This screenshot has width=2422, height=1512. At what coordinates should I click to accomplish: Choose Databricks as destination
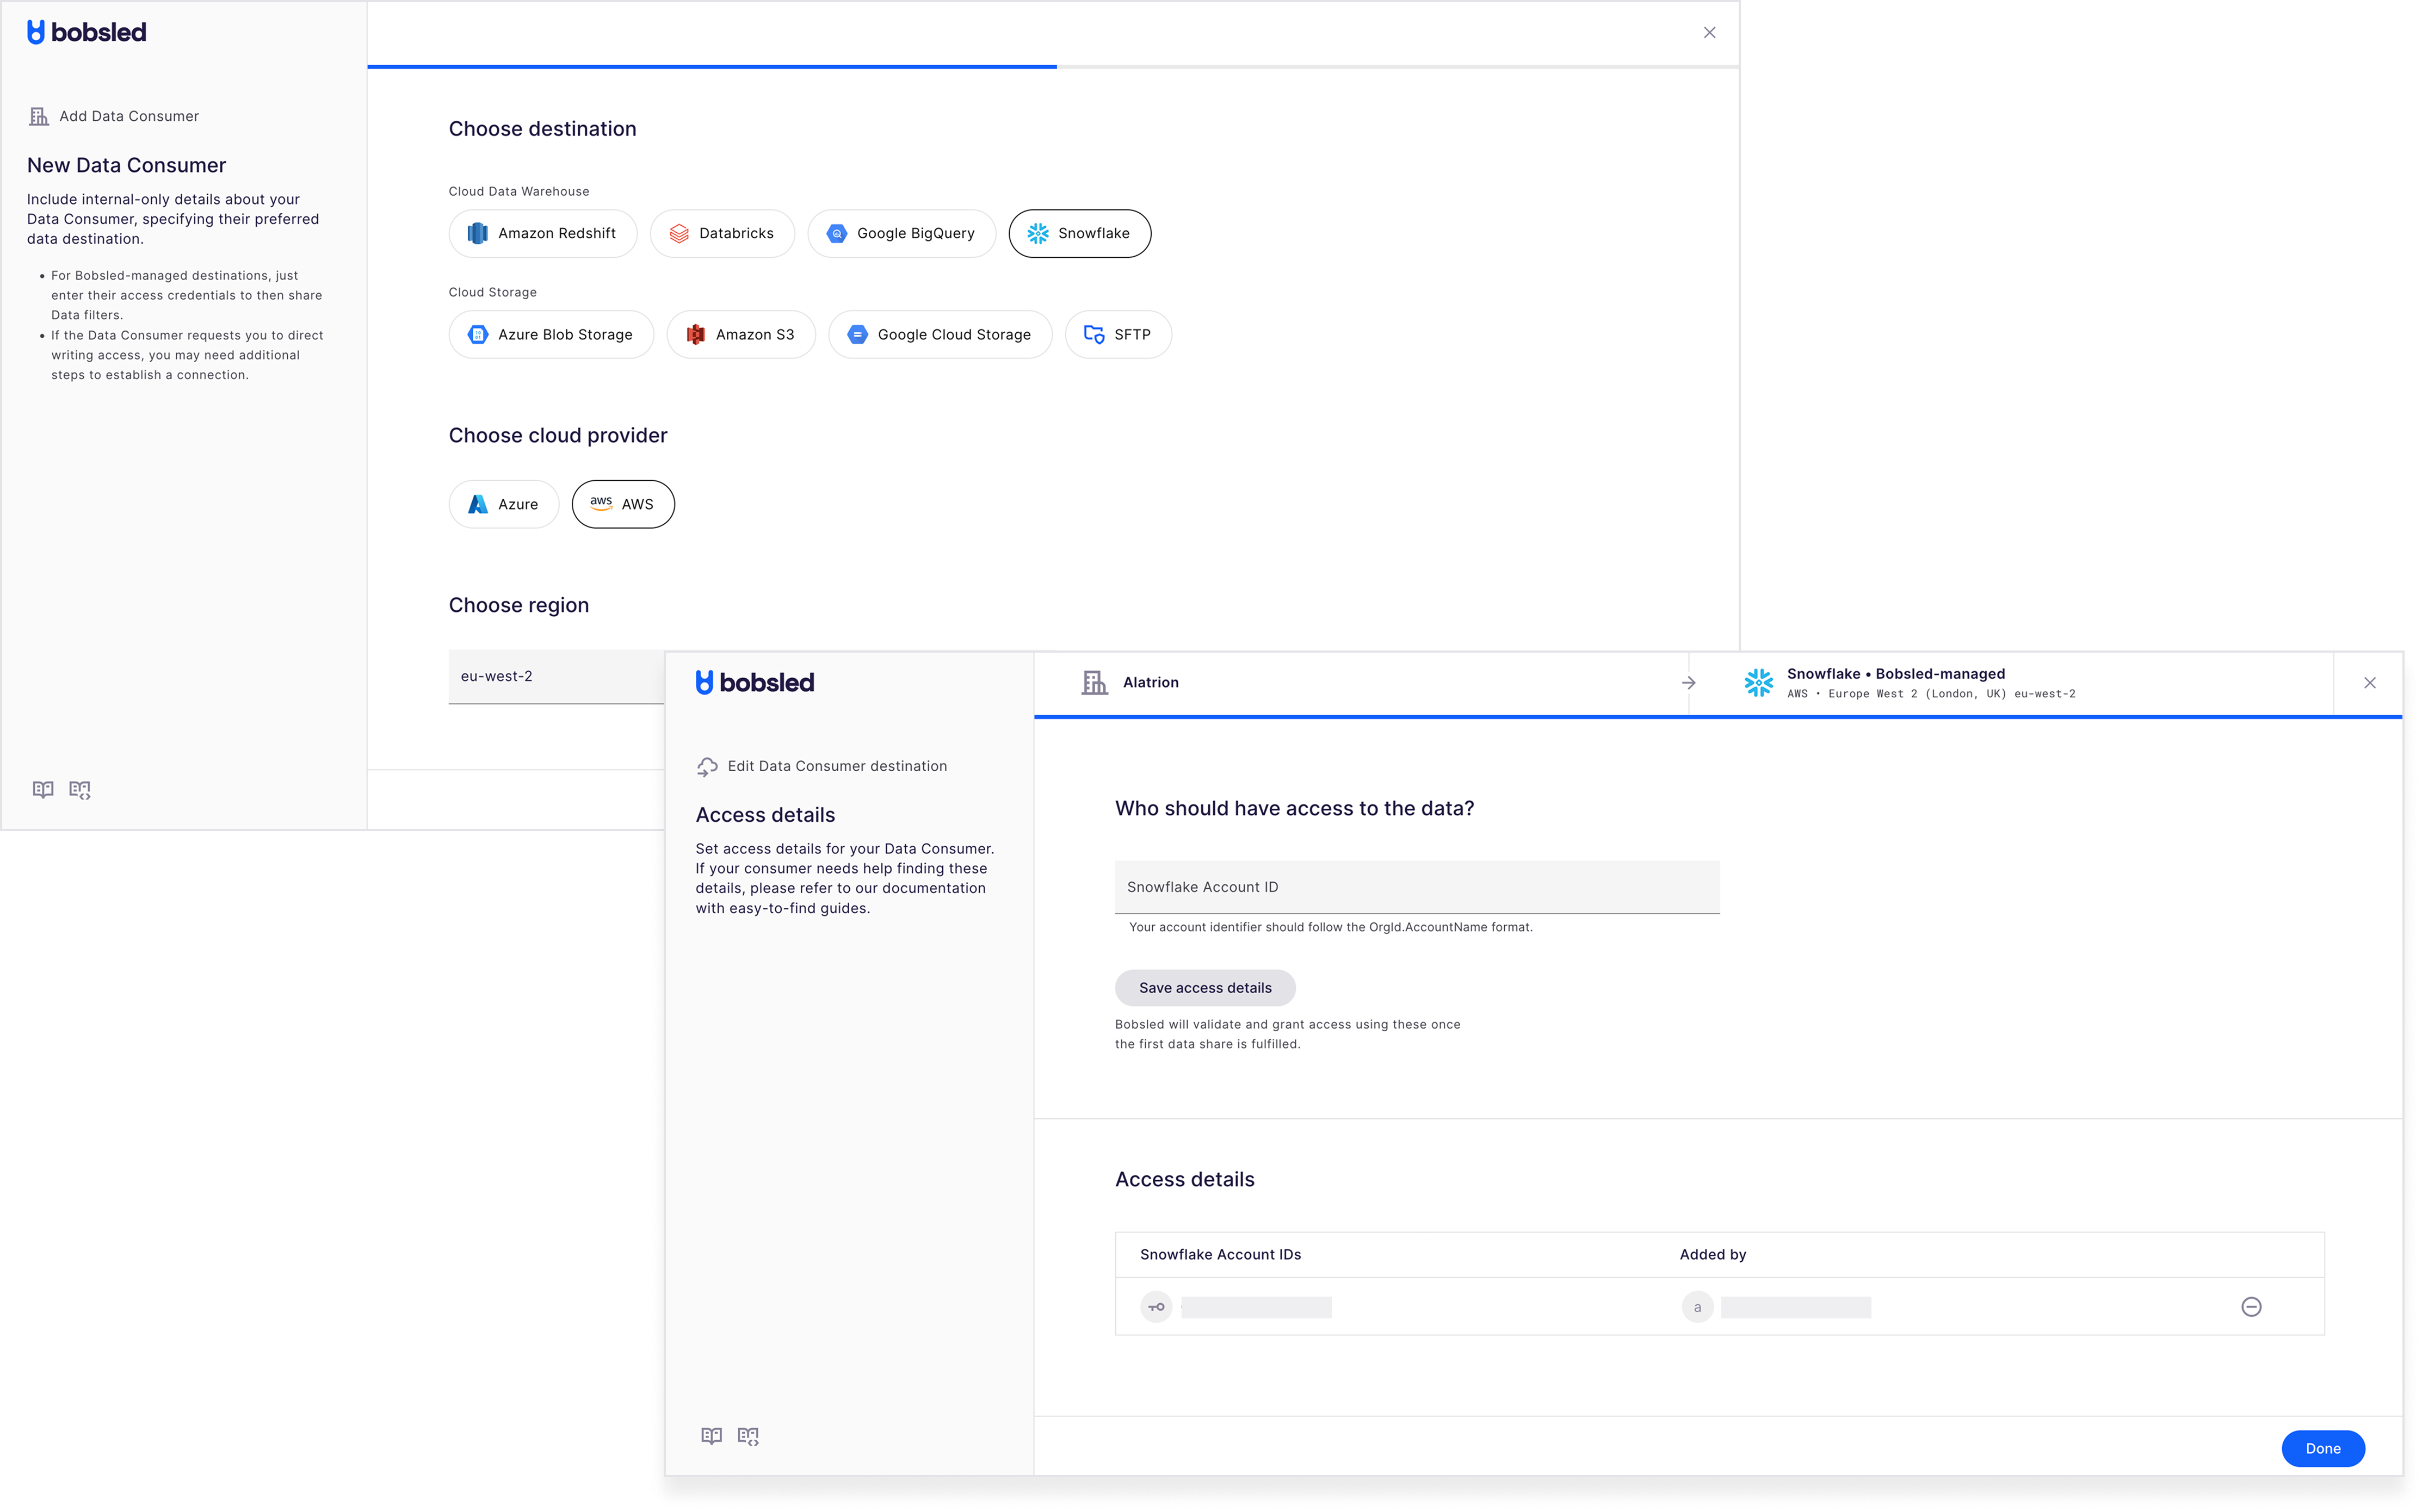[x=721, y=233]
